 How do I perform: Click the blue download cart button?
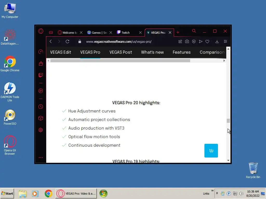pyautogui.click(x=211, y=151)
